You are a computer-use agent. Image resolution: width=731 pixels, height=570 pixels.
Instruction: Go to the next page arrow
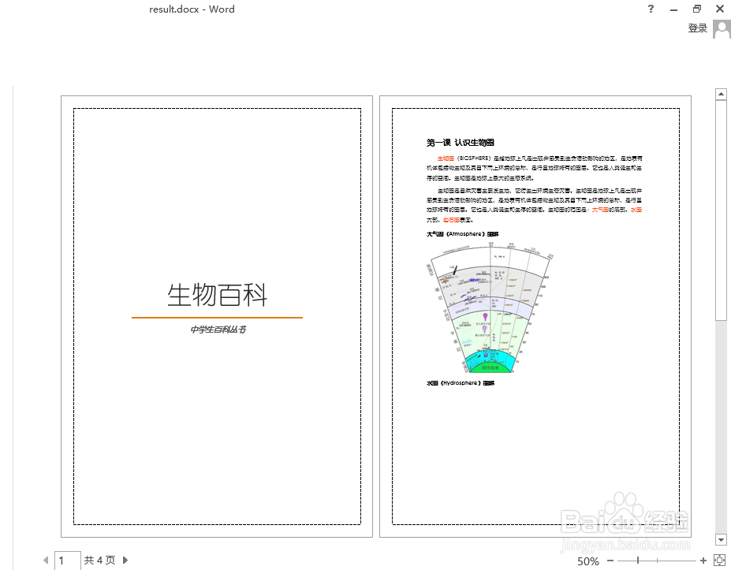coord(125,561)
